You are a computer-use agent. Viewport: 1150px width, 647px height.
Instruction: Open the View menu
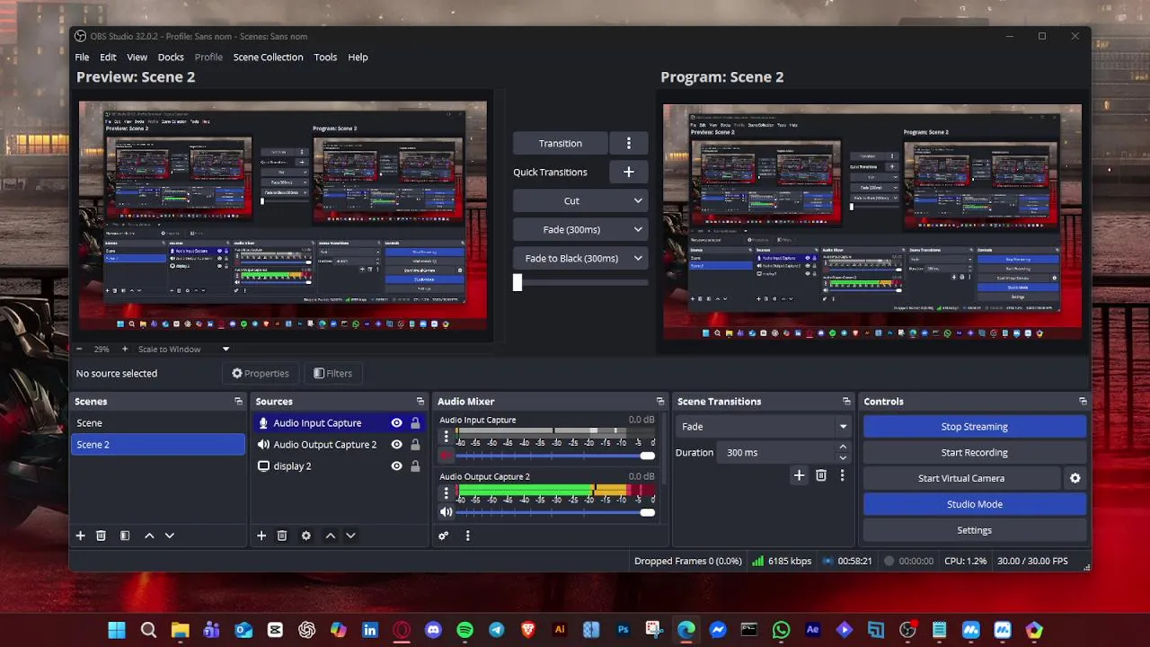[137, 57]
